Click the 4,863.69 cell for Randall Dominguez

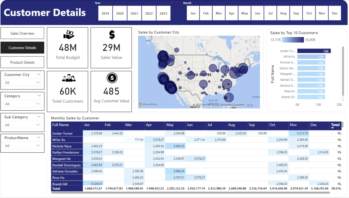pos(93,165)
